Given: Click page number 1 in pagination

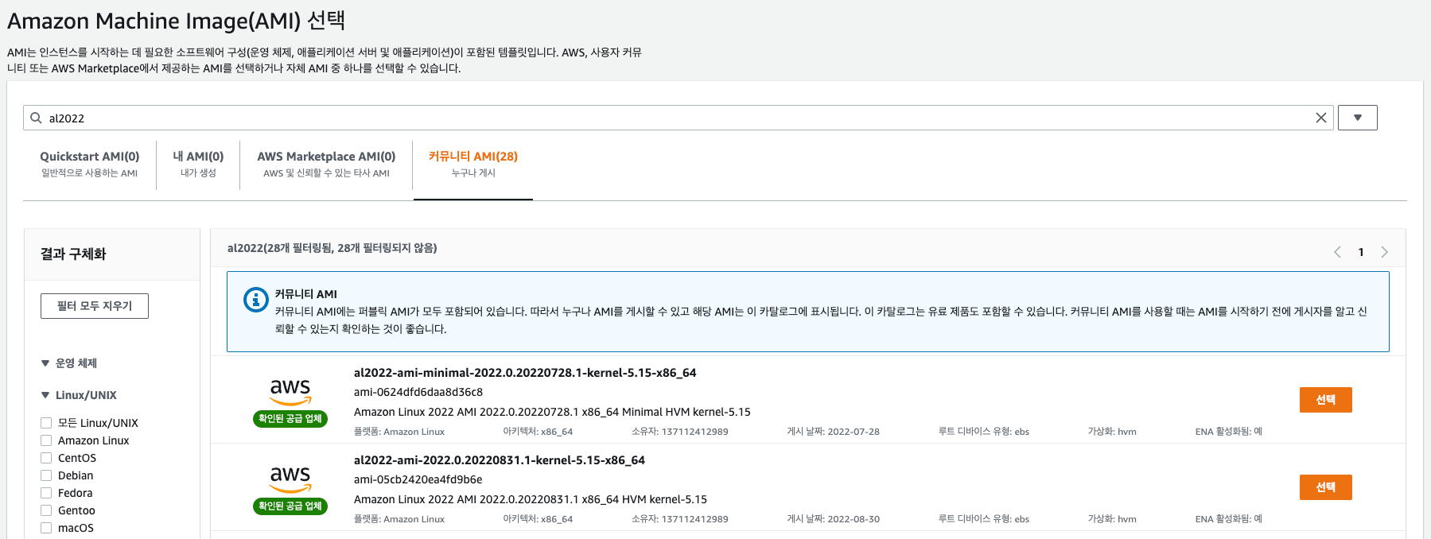Looking at the screenshot, I should pos(1361,252).
